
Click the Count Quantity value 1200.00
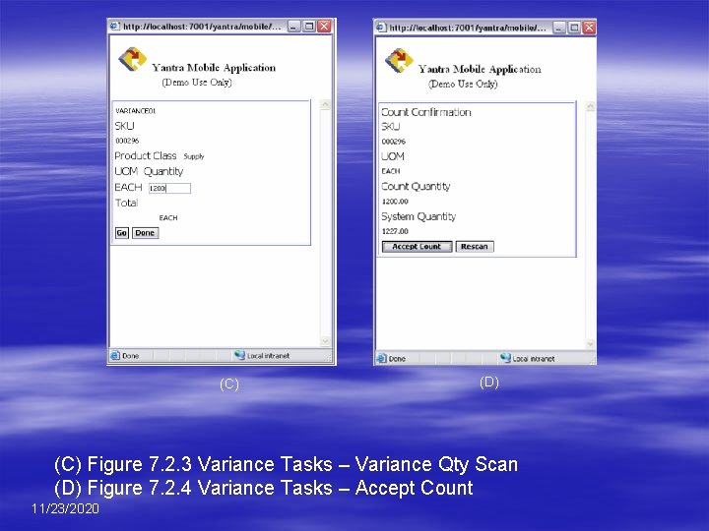coord(395,202)
